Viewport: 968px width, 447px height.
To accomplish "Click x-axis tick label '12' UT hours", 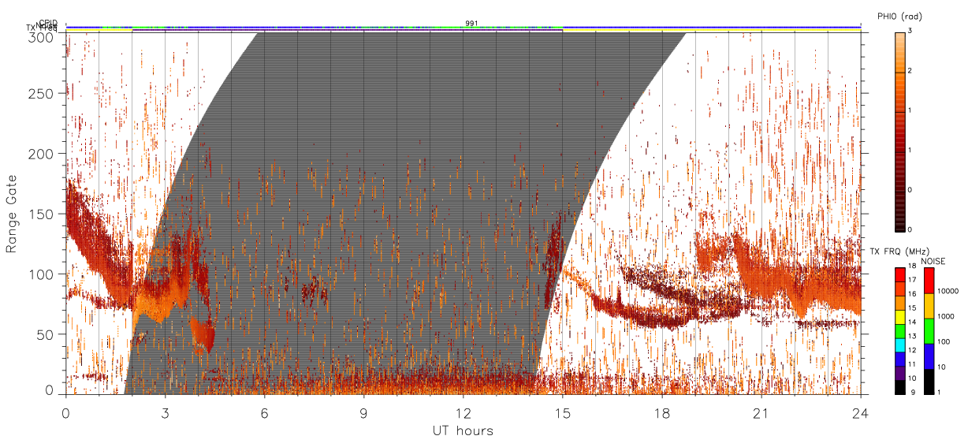I will 464,413.
